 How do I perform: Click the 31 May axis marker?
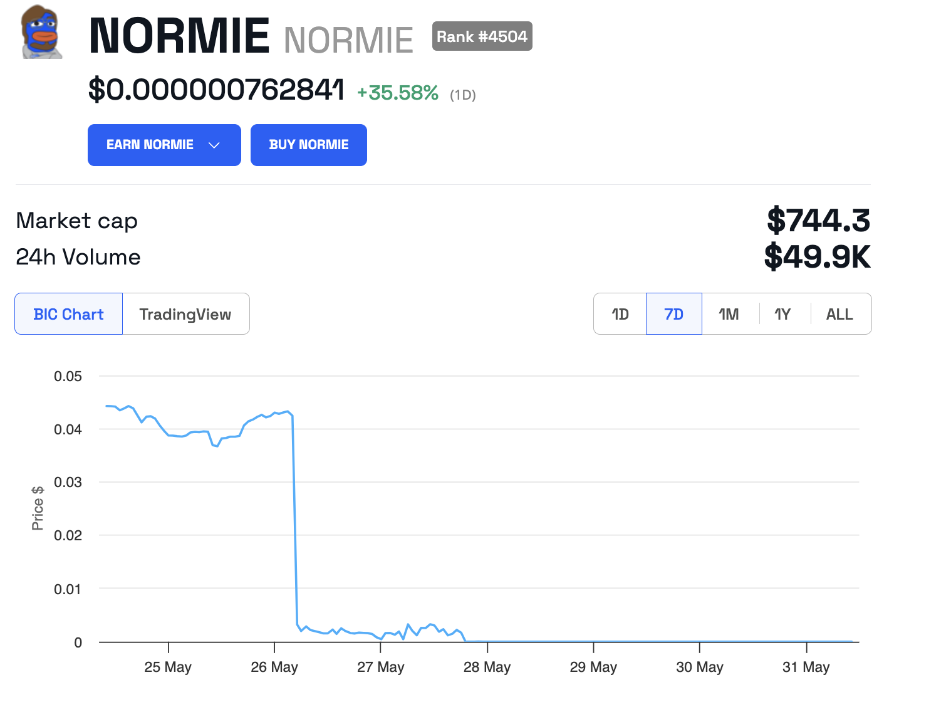806,667
